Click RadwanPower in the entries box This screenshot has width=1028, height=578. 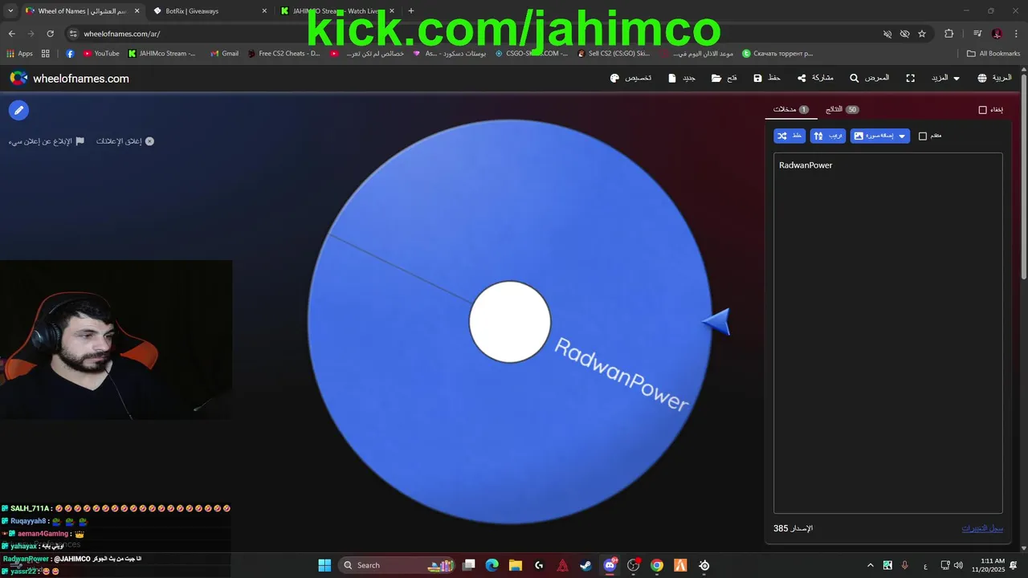click(806, 165)
